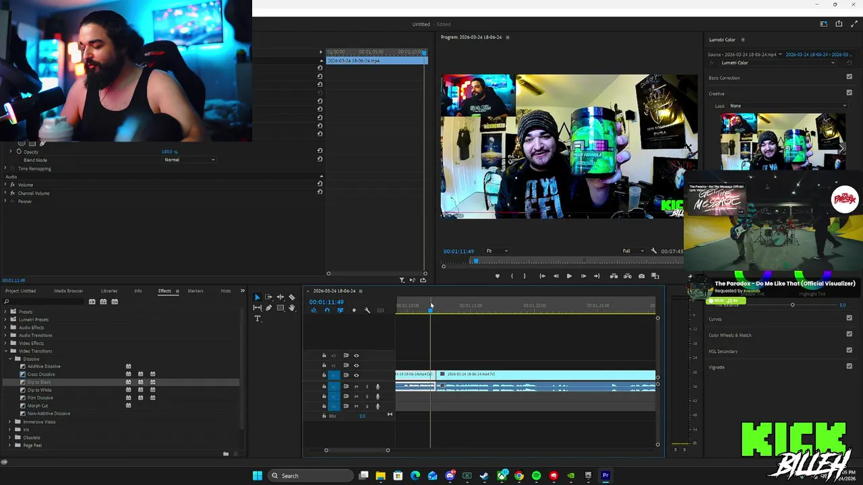Click Lift button in Program monitor
Screen dimensions: 863x485
click(x=614, y=276)
